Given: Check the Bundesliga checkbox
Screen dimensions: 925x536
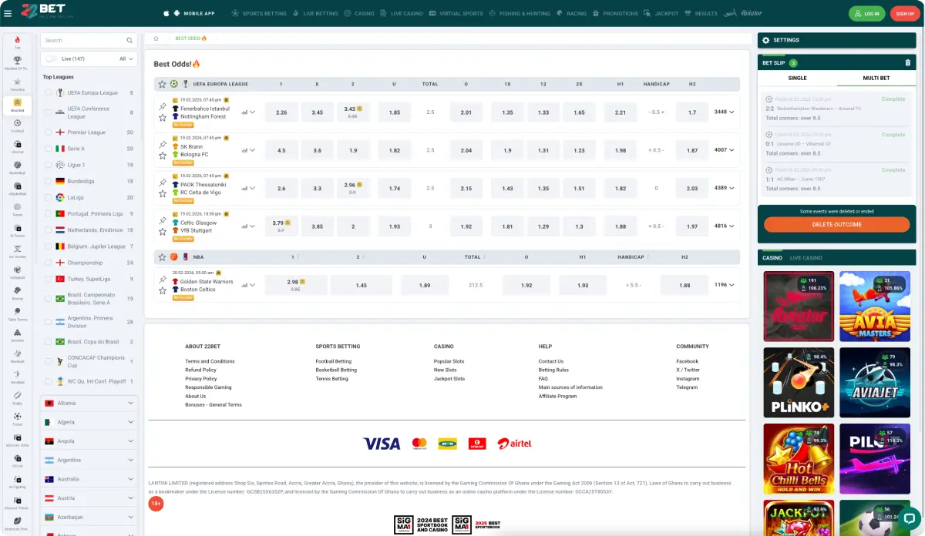Looking at the screenshot, I should (49, 181).
